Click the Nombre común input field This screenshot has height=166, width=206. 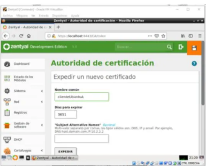tap(82, 97)
